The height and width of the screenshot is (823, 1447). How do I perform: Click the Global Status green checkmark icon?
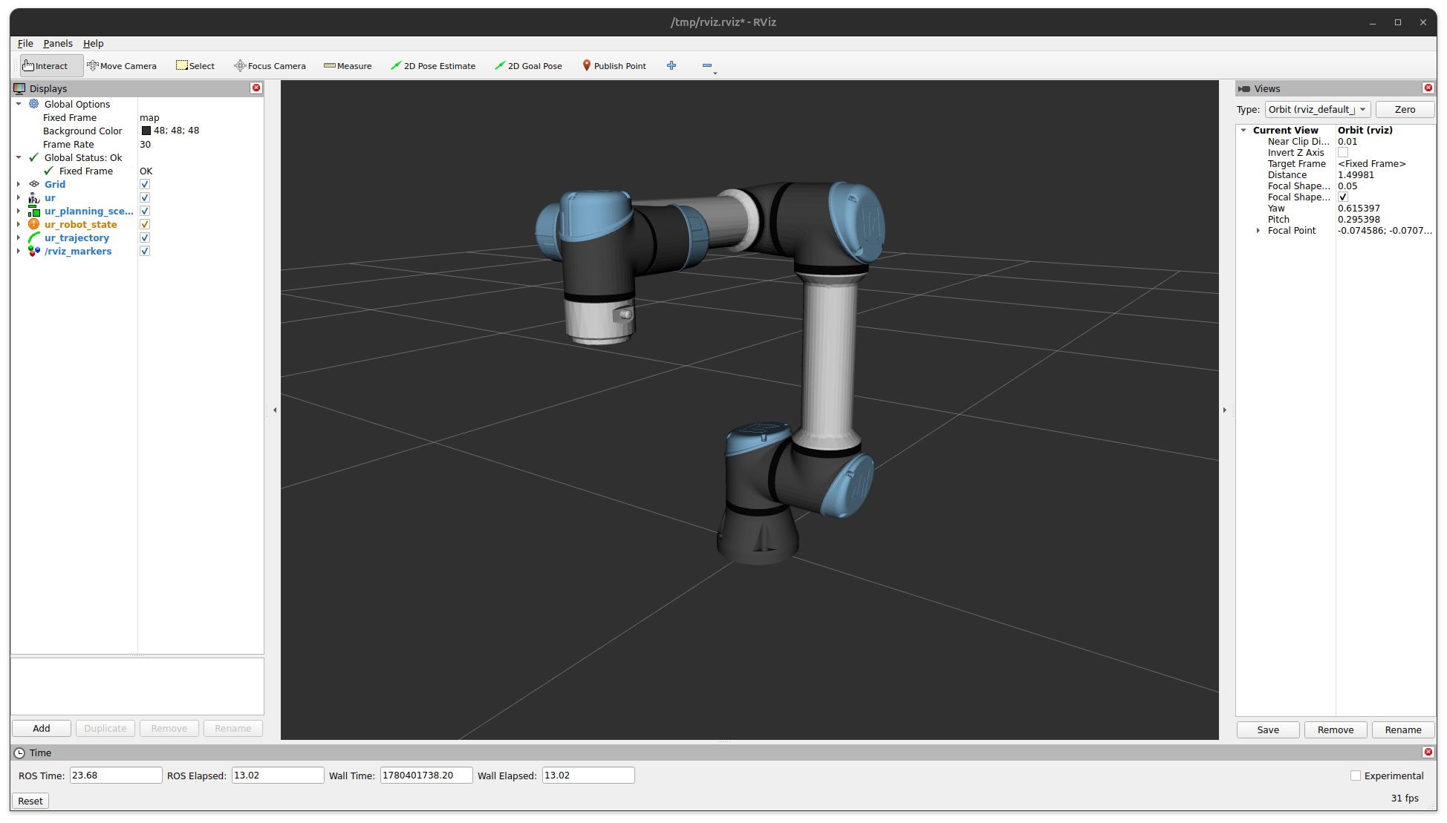click(x=34, y=157)
